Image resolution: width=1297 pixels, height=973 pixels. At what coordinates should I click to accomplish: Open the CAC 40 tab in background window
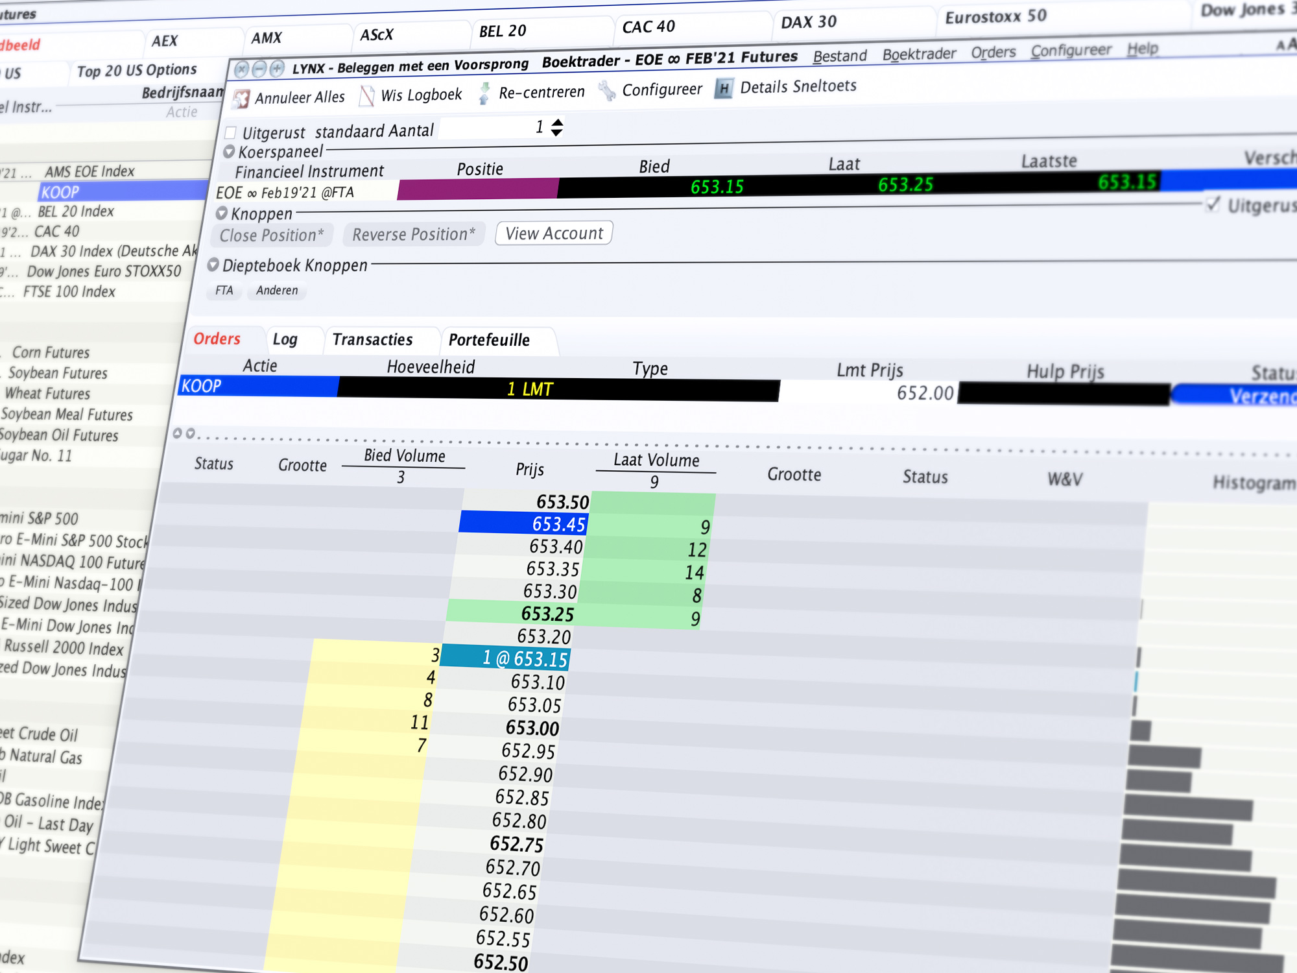(648, 27)
